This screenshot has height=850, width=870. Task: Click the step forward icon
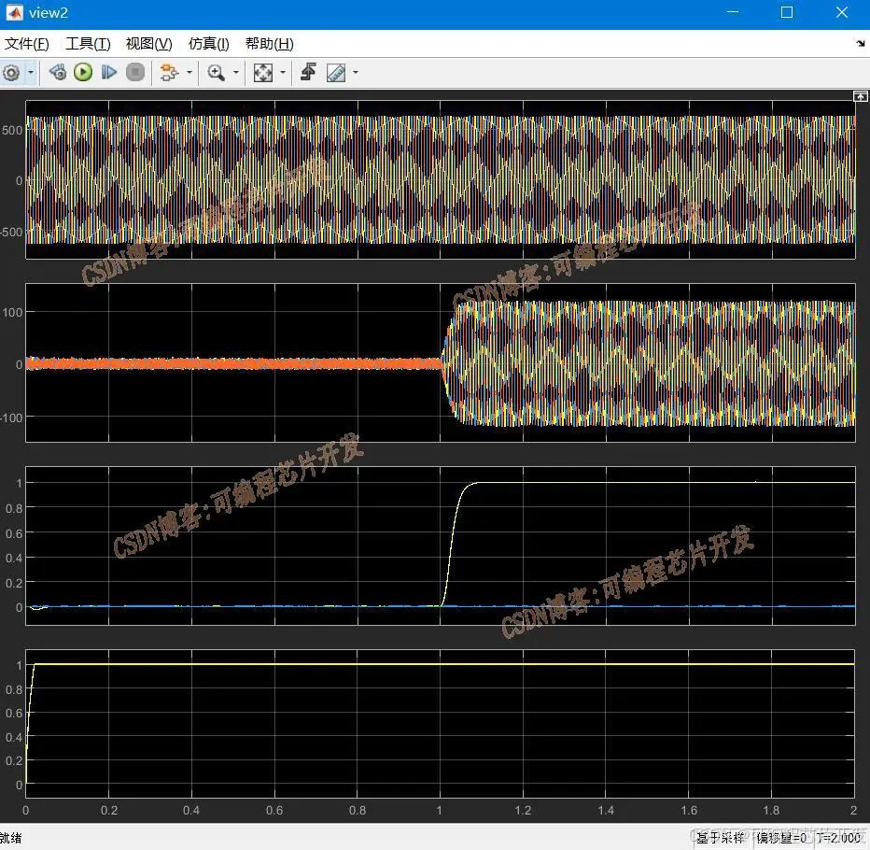[x=109, y=72]
